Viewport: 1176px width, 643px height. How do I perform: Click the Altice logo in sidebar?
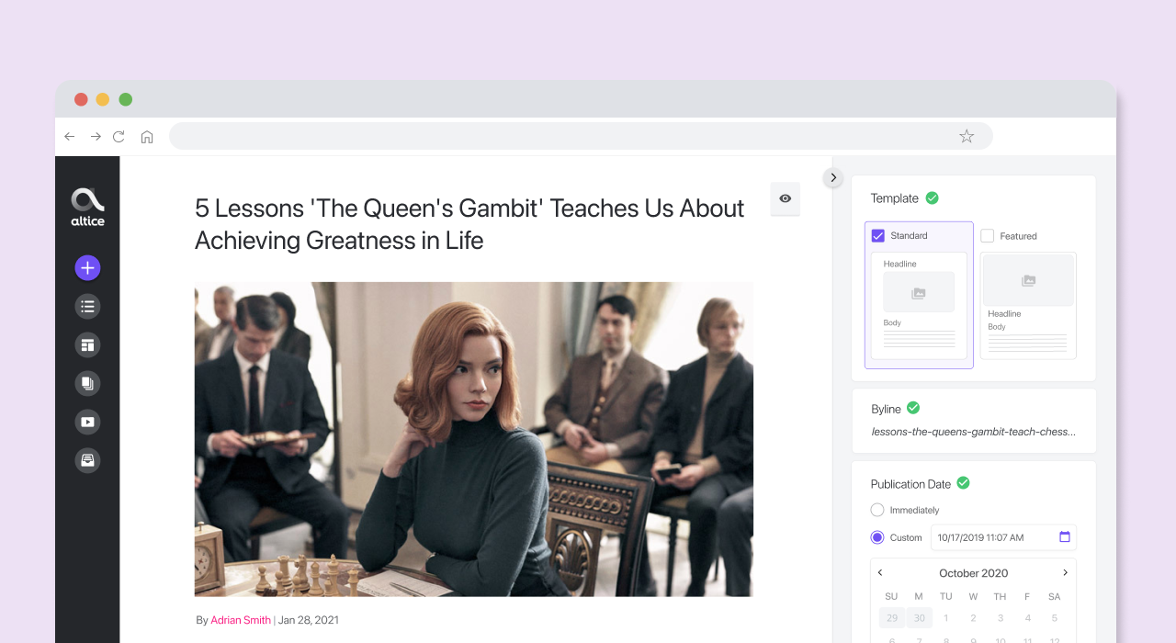(x=87, y=207)
